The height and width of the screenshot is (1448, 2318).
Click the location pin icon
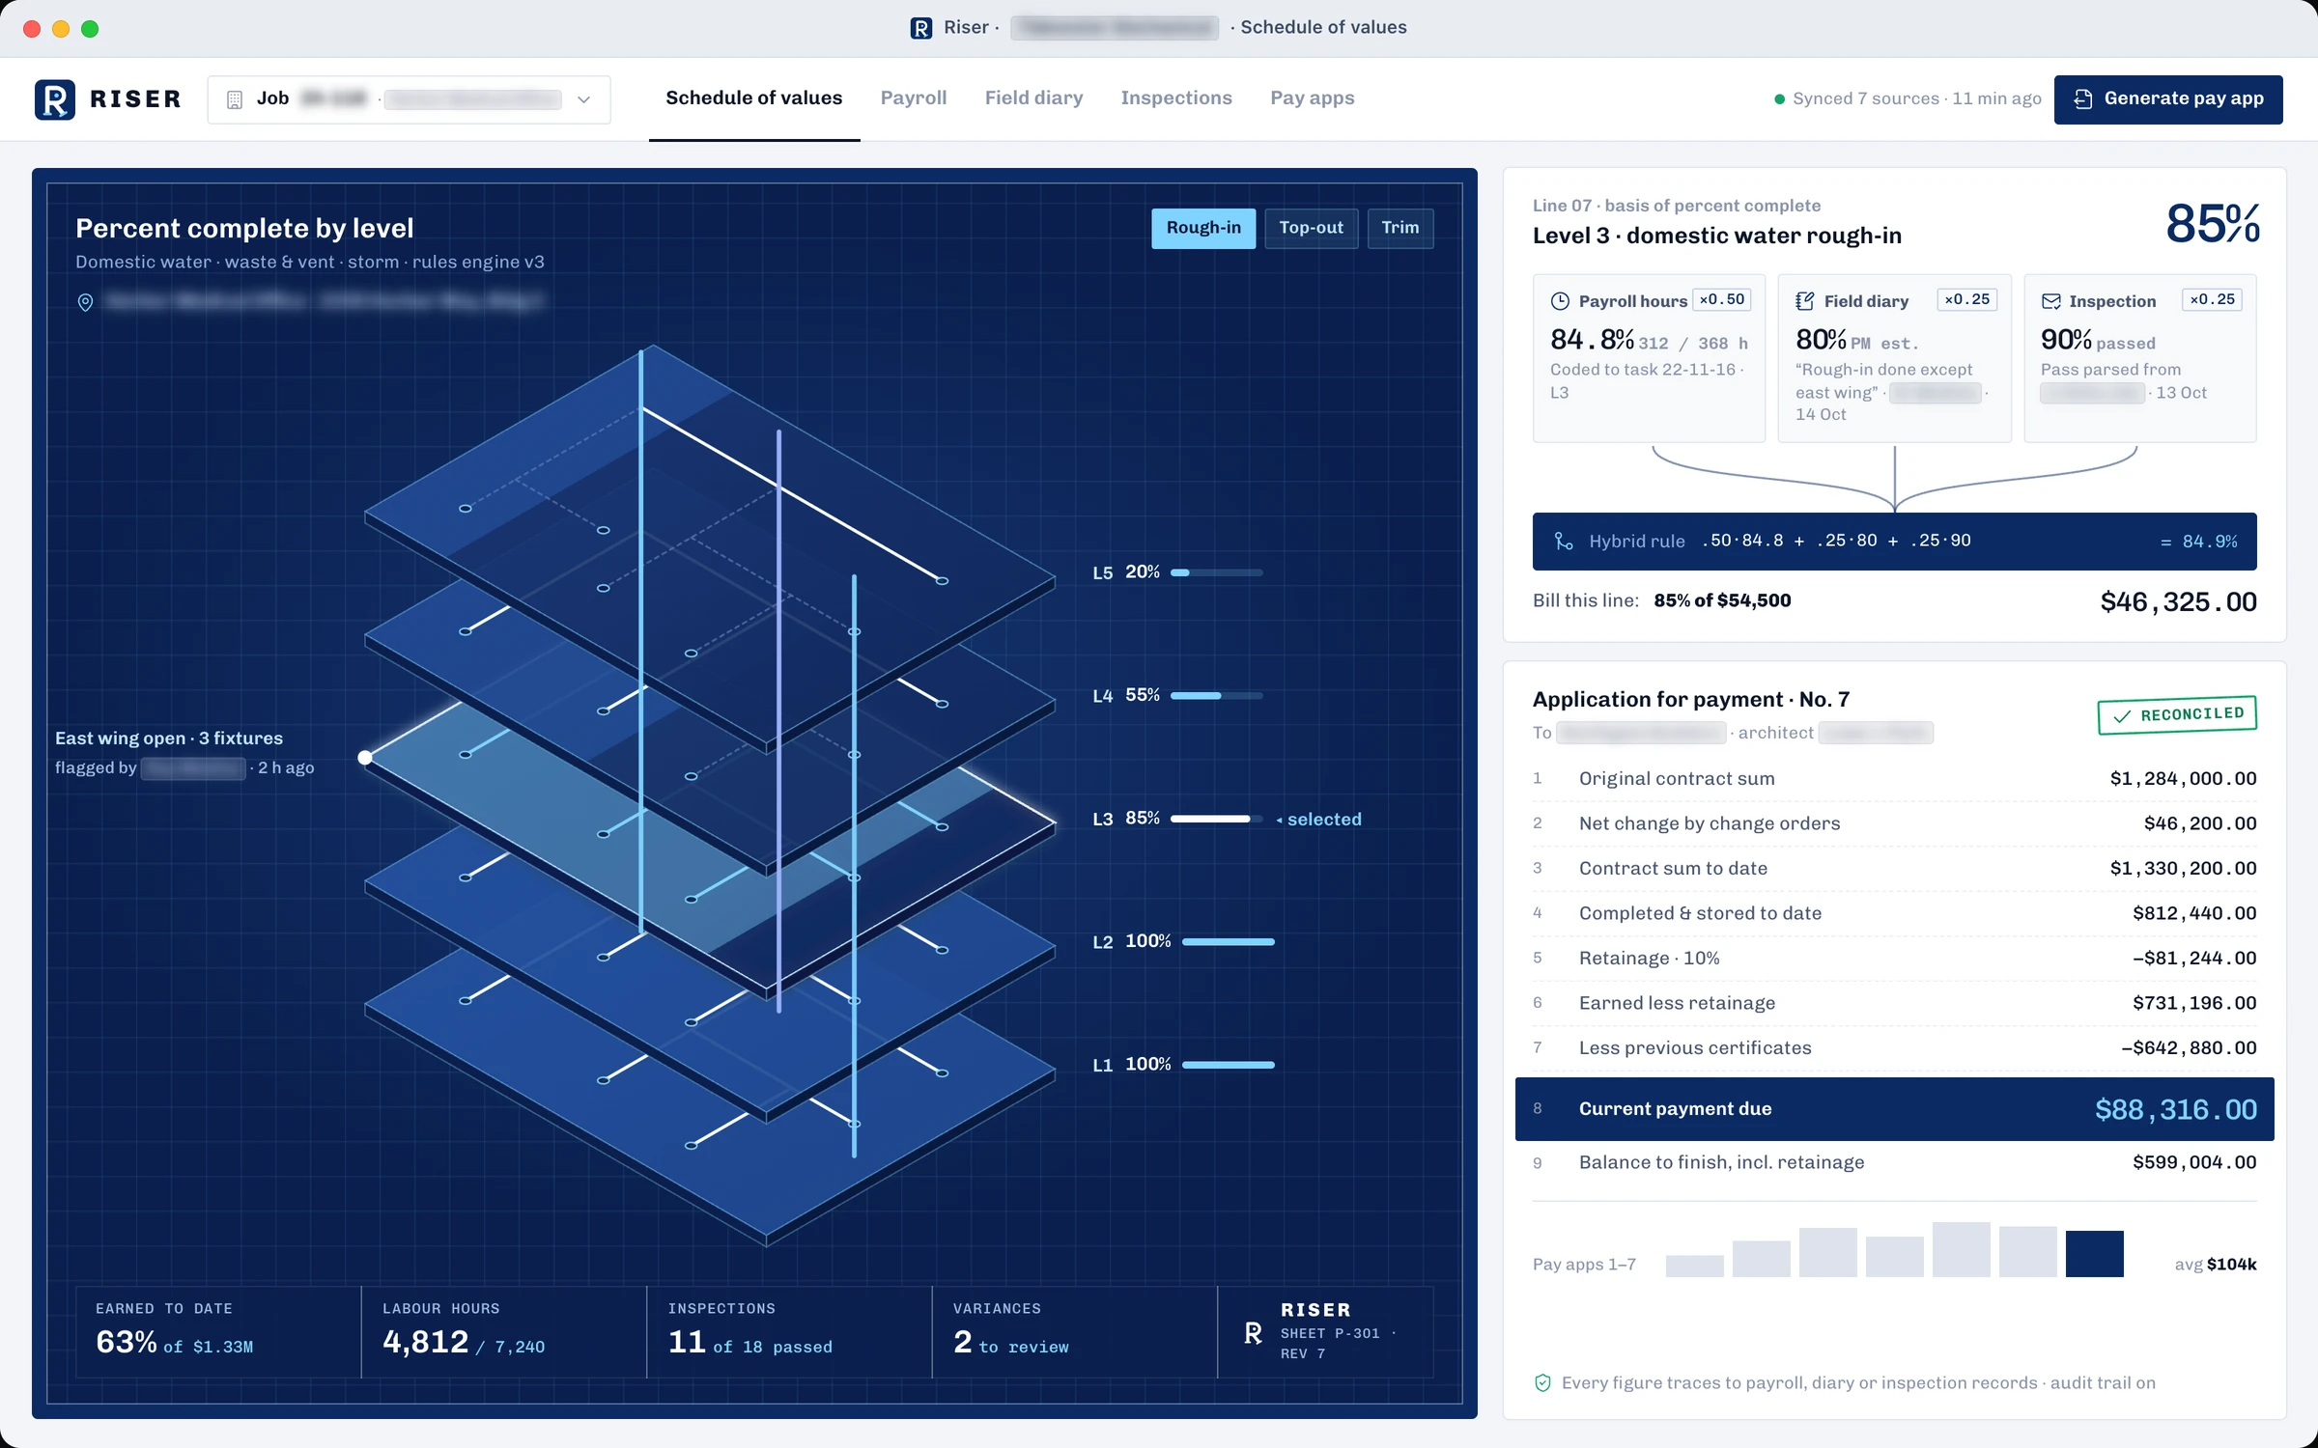(85, 302)
